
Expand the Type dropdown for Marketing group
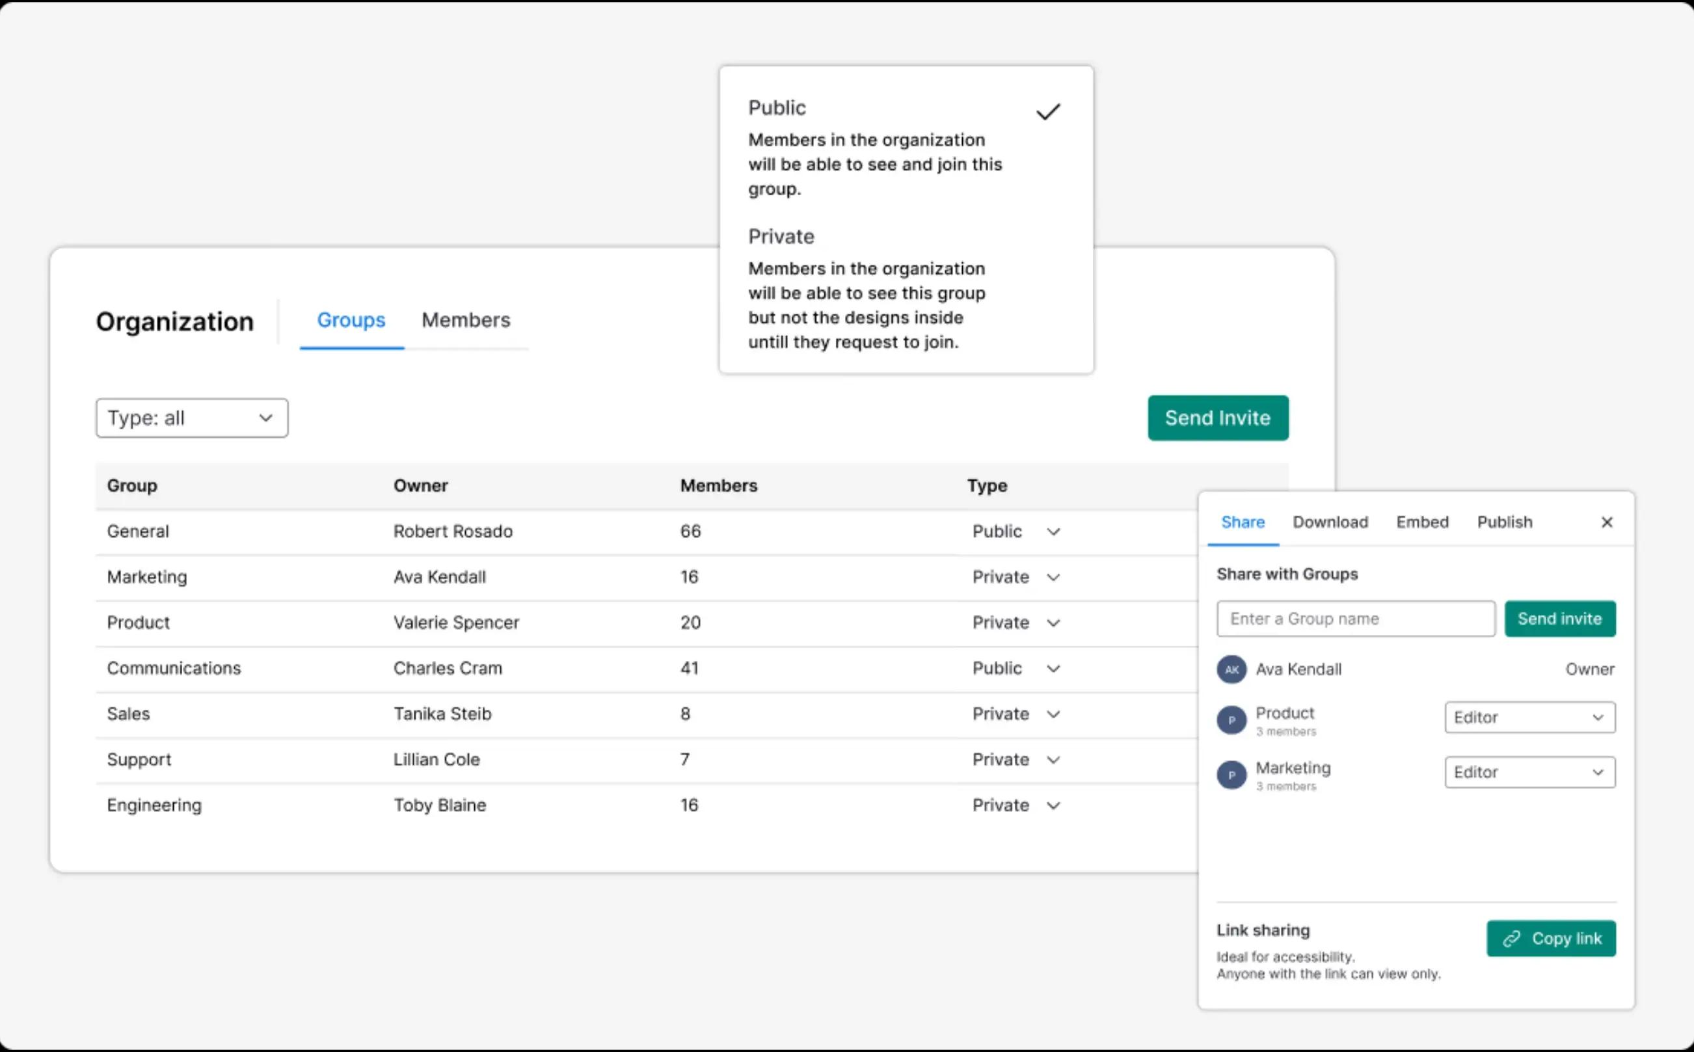tap(1053, 578)
